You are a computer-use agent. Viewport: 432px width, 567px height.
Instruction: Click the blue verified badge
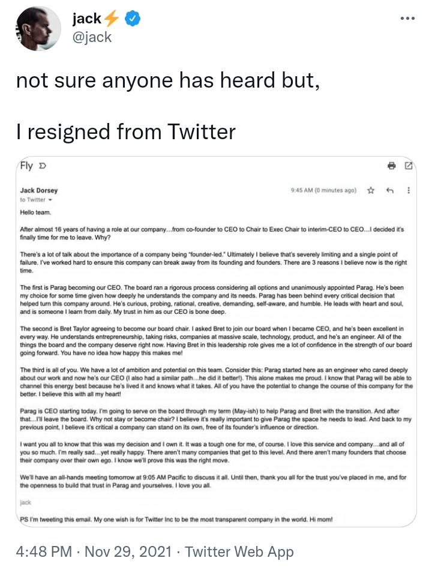point(132,19)
